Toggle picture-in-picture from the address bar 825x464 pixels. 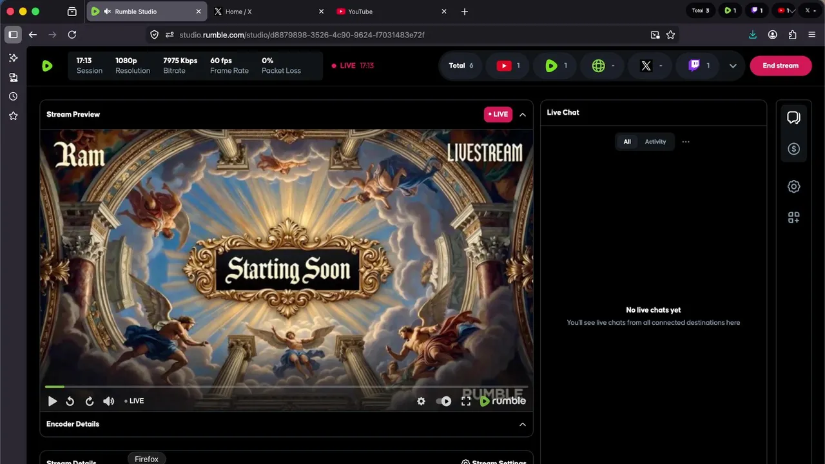655,35
